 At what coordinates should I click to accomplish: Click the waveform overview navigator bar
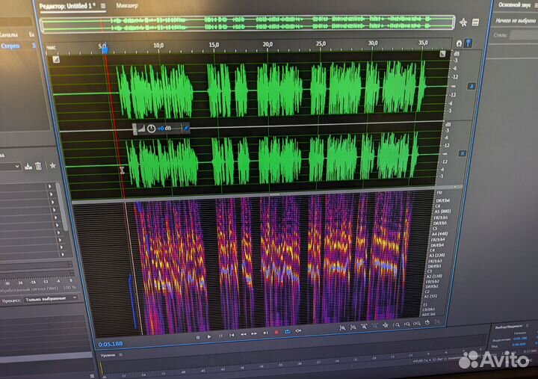coord(247,24)
